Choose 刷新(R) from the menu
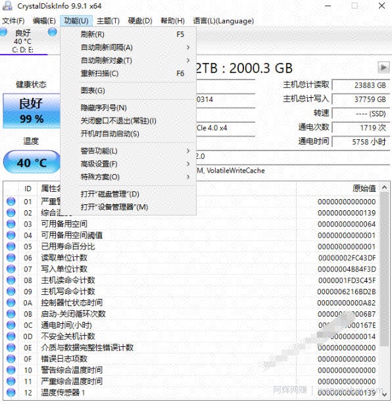Image resolution: width=392 pixels, height=404 pixels. pyautogui.click(x=128, y=34)
